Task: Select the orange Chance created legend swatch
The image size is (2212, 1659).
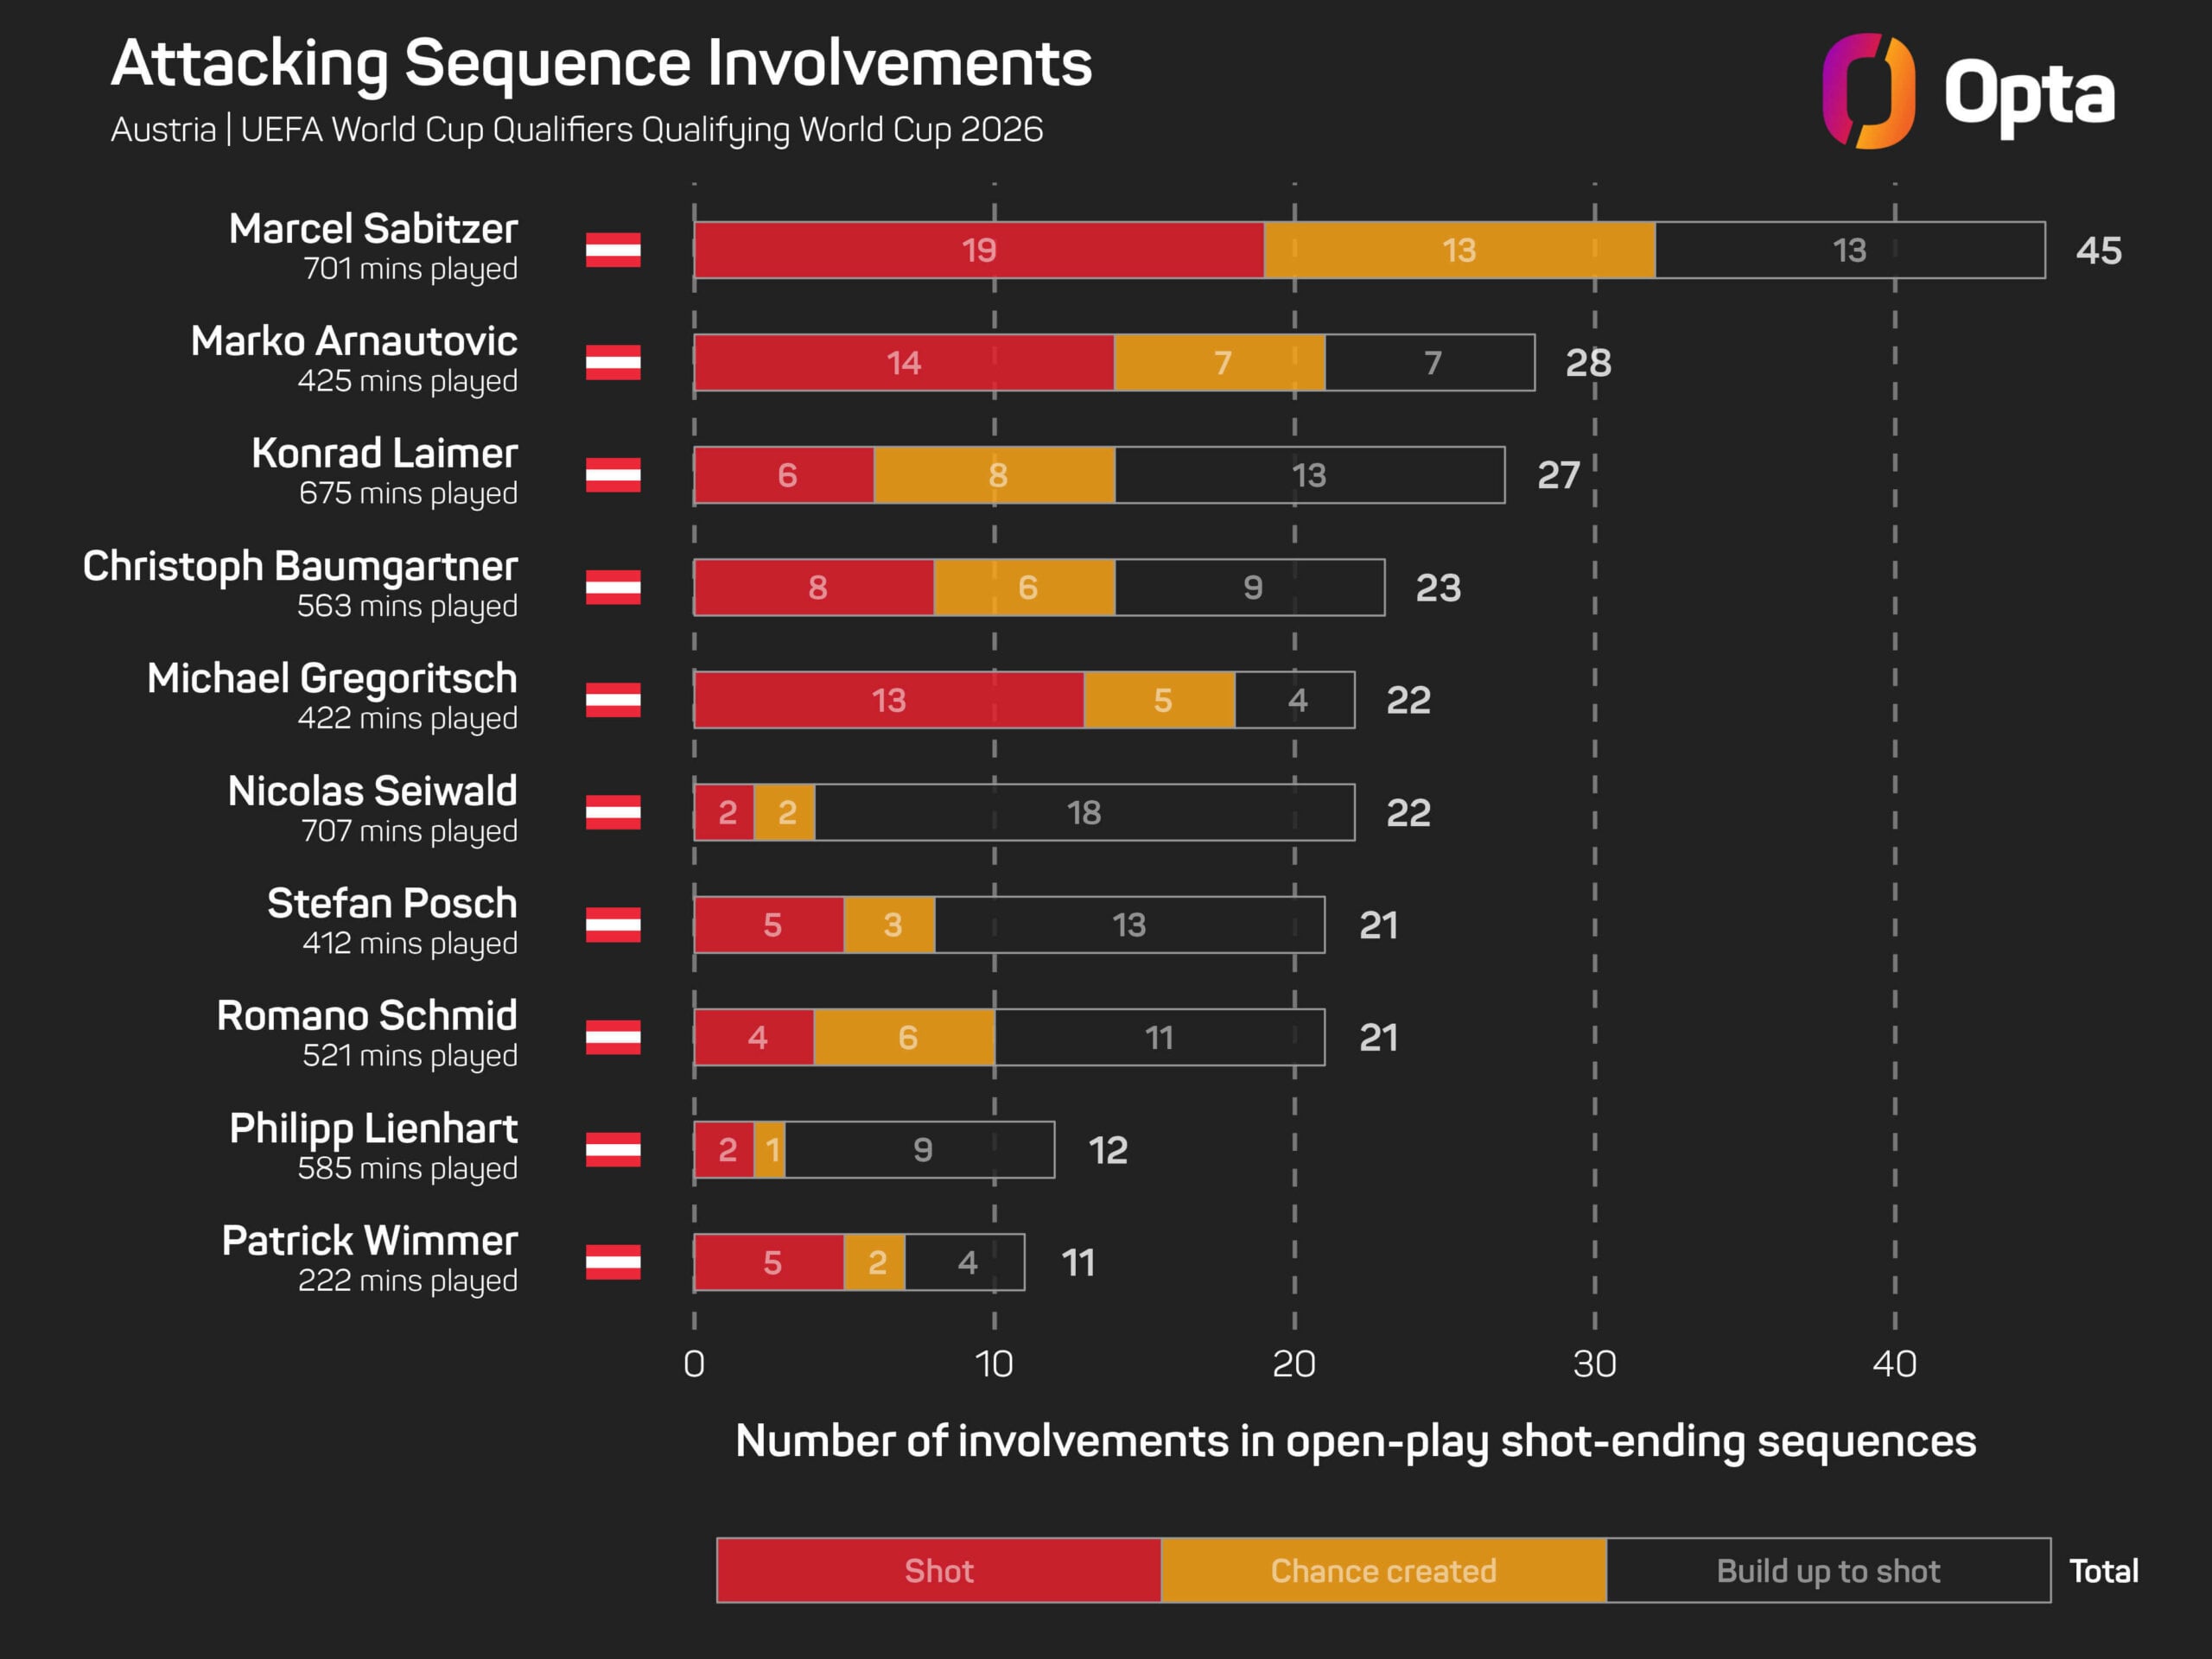Action: click(1383, 1570)
